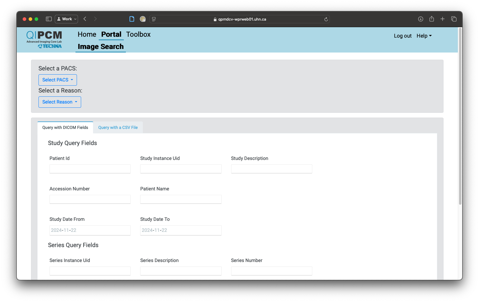Image resolution: width=479 pixels, height=302 pixels.
Task: Toggle the Safari sidebar
Action: point(48,19)
